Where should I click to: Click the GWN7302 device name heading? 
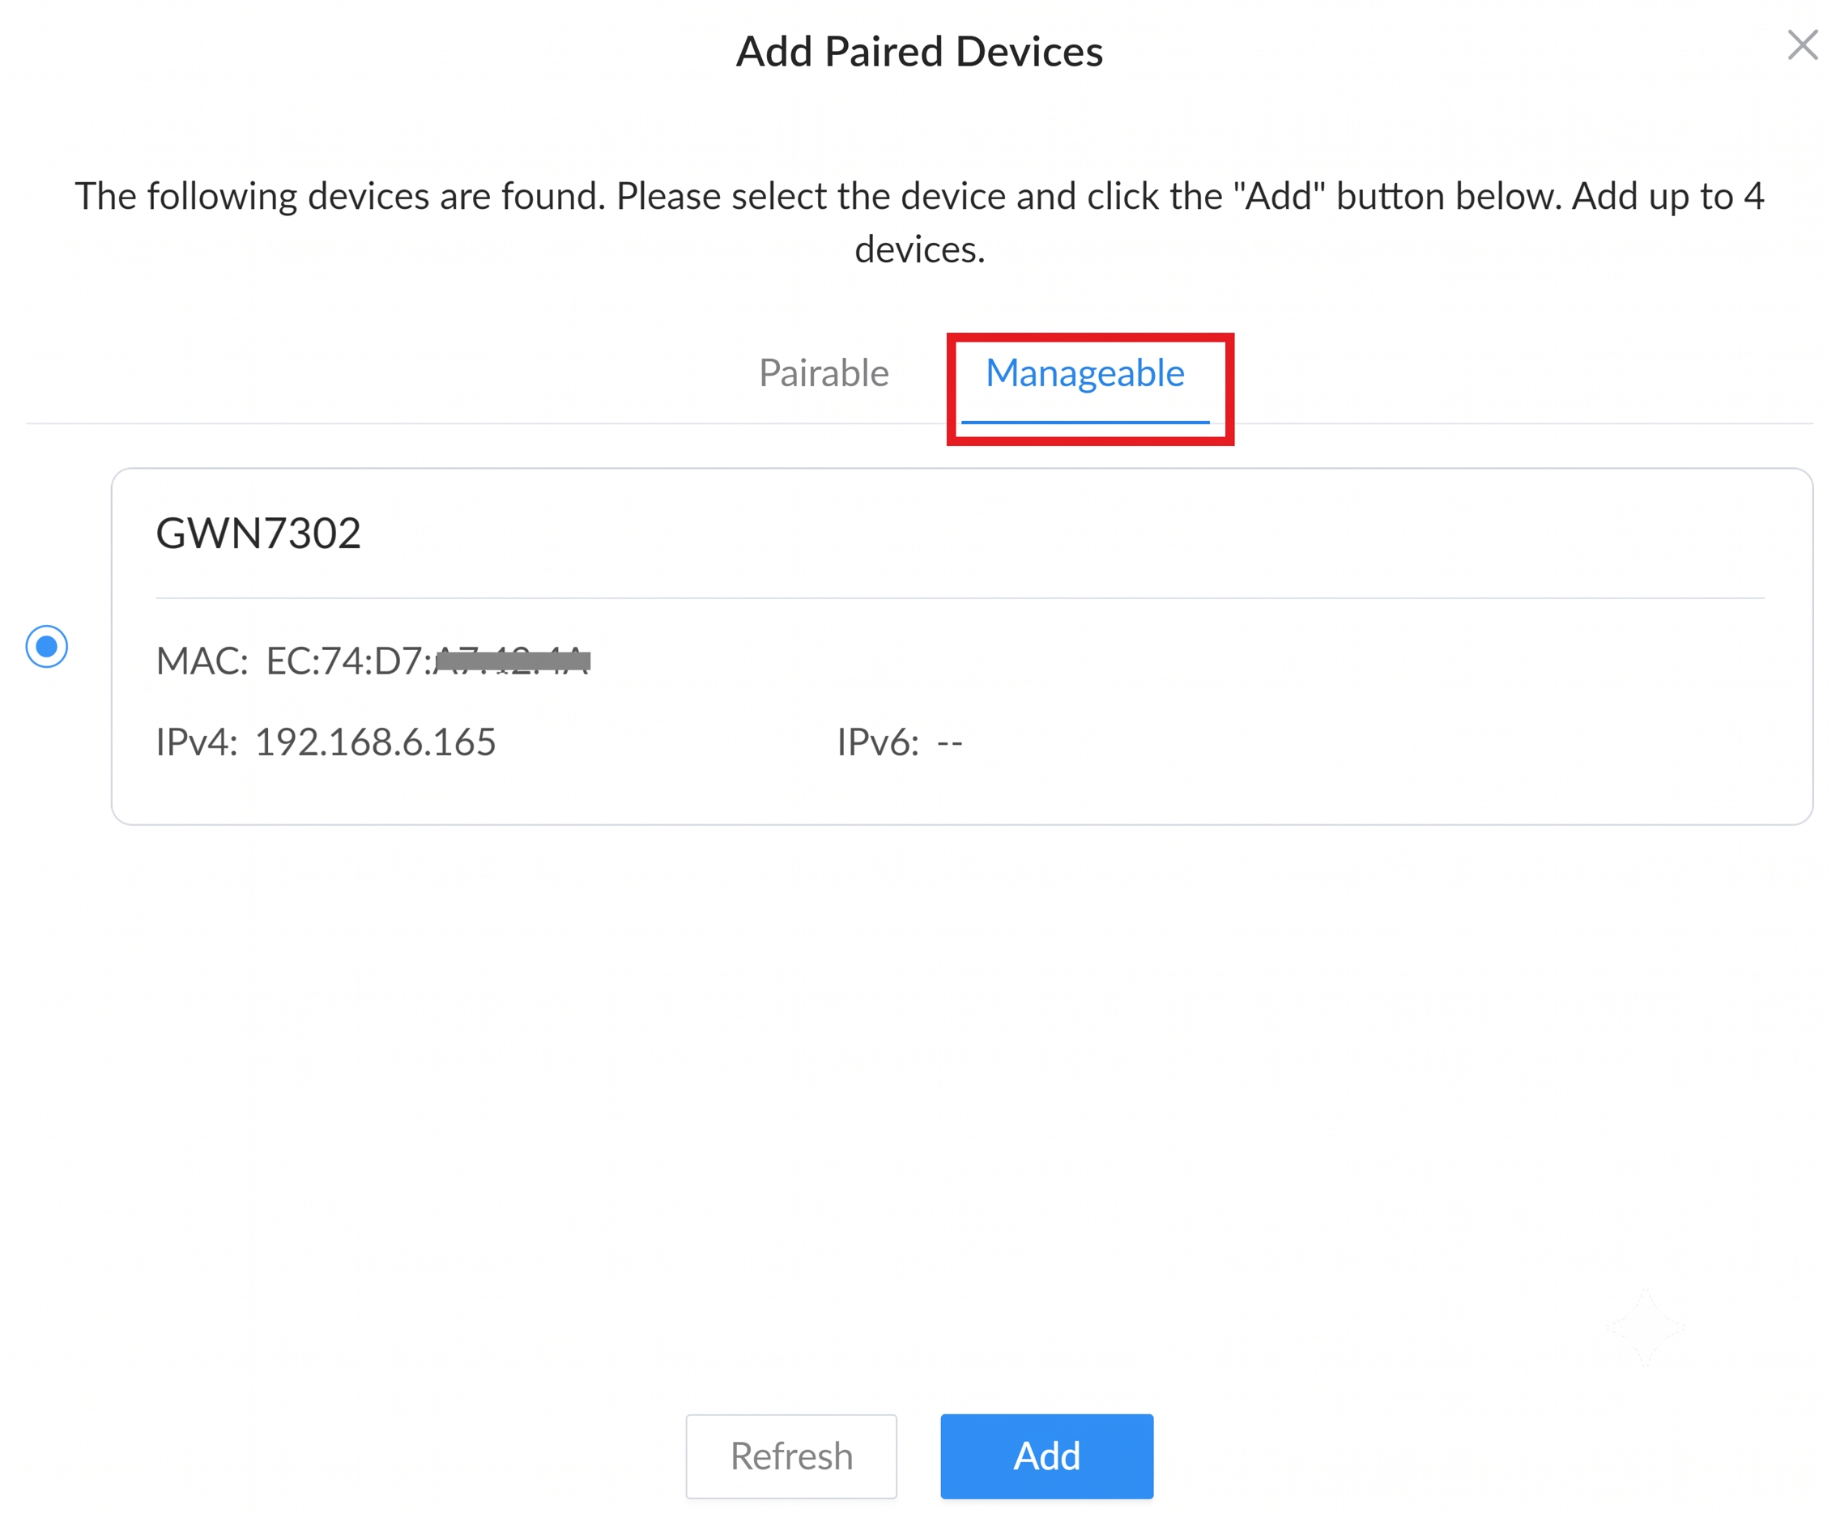point(258,534)
